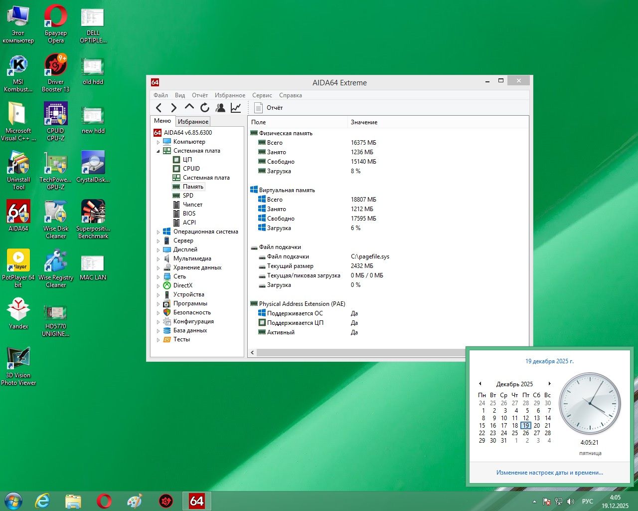The width and height of the screenshot is (638, 511).
Task: Open the Сервис menu
Action: [x=262, y=95]
